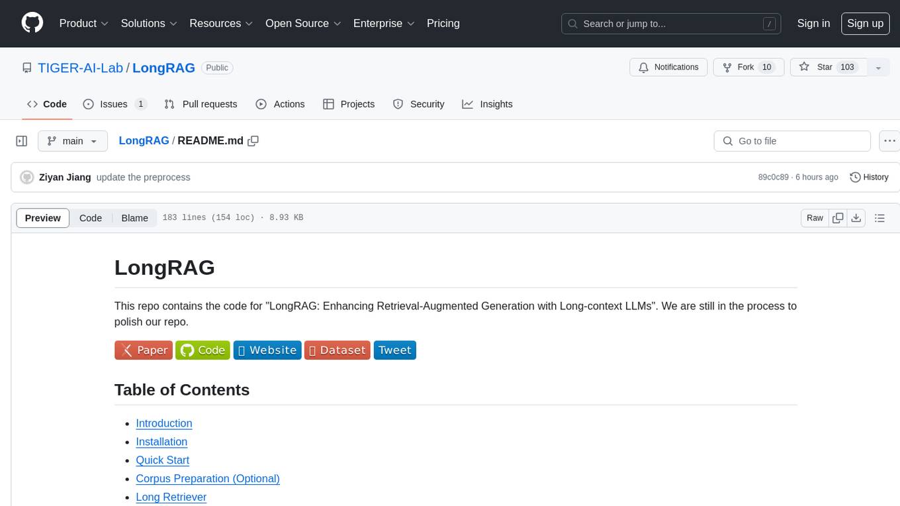The width and height of the screenshot is (900, 506).
Task: Jump to Corpus Preparation (Optional) section
Action: coord(208,478)
